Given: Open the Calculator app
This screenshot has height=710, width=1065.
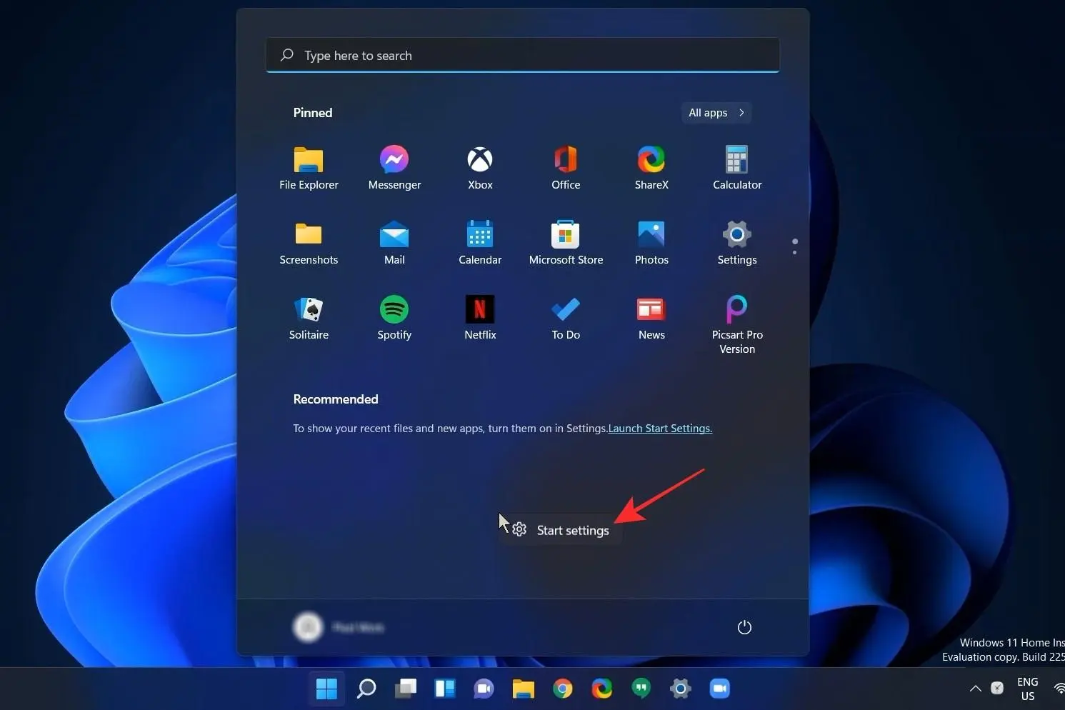Looking at the screenshot, I should coord(737,168).
